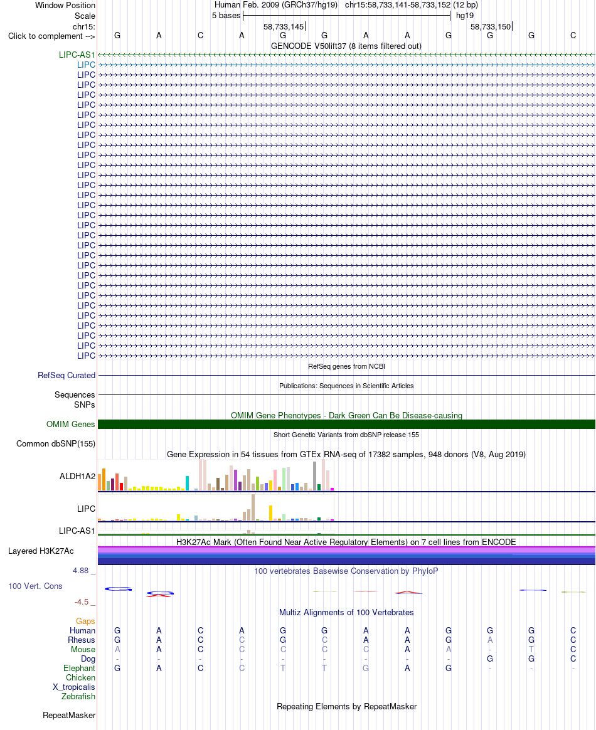The width and height of the screenshot is (596, 730).
Task: Click the -4.5 PhyloP lower scale value
Action: (x=82, y=602)
